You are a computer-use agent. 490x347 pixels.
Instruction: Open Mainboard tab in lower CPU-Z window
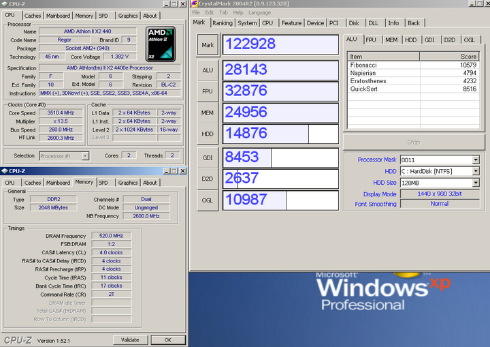(58, 183)
